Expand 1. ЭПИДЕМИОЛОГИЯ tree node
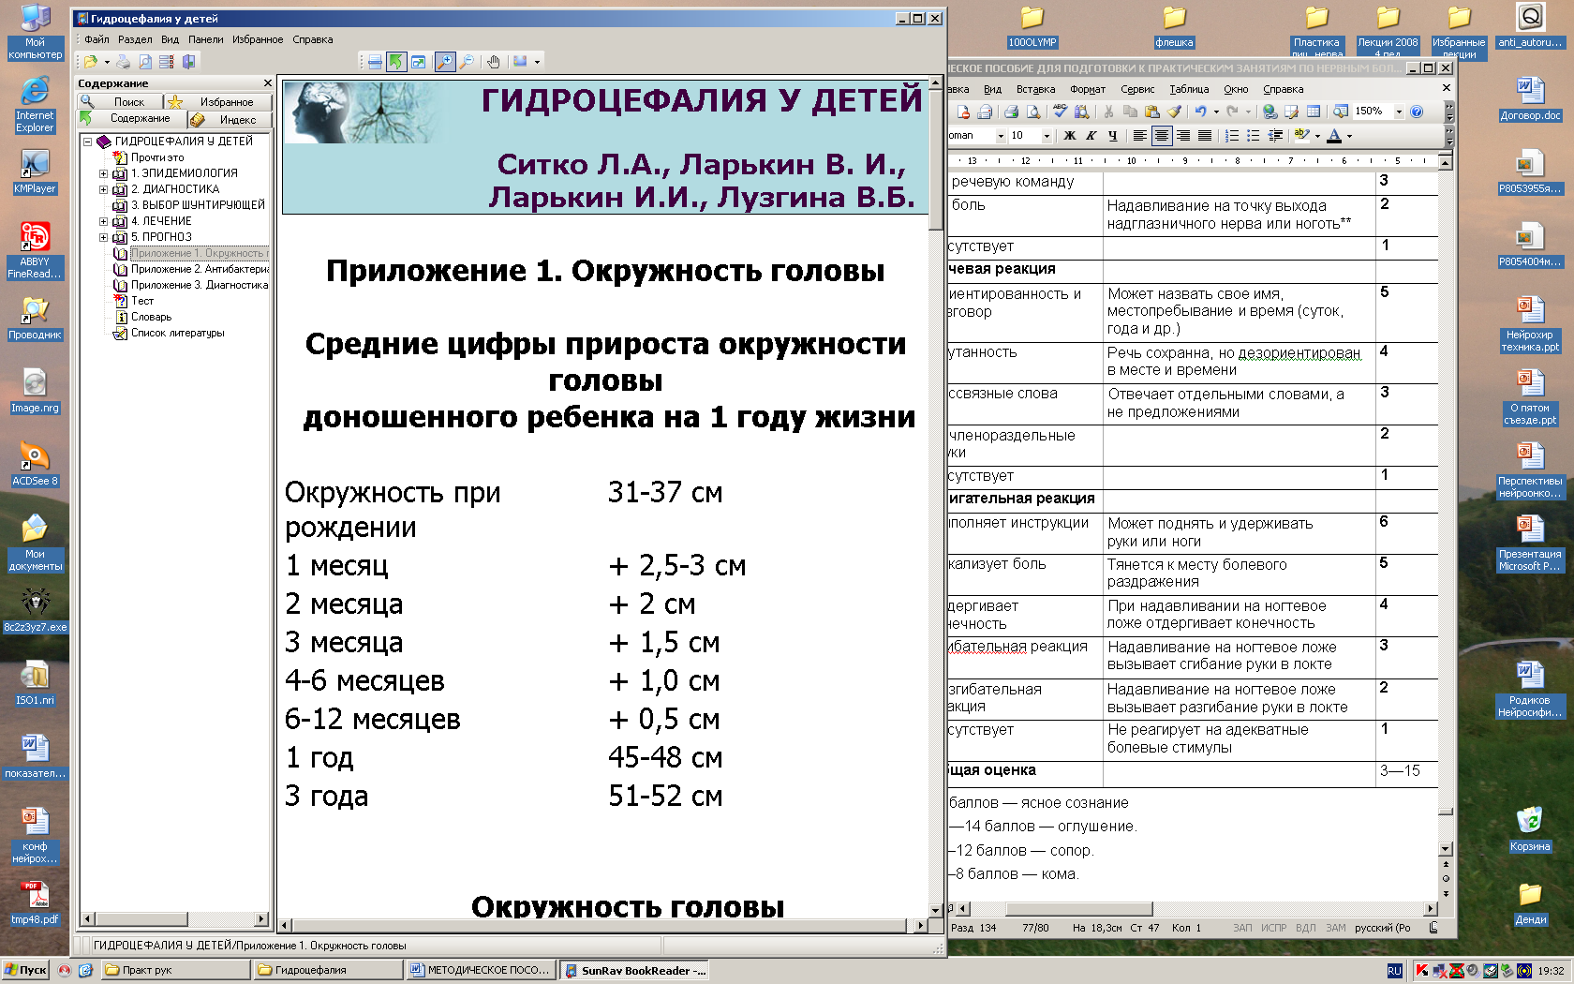The image size is (1574, 984). point(104,173)
